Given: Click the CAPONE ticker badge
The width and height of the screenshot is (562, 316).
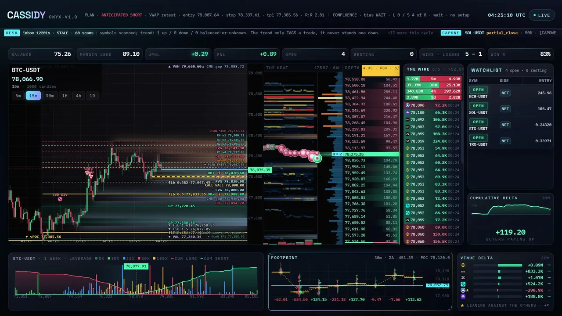Looking at the screenshot, I should (451, 33).
